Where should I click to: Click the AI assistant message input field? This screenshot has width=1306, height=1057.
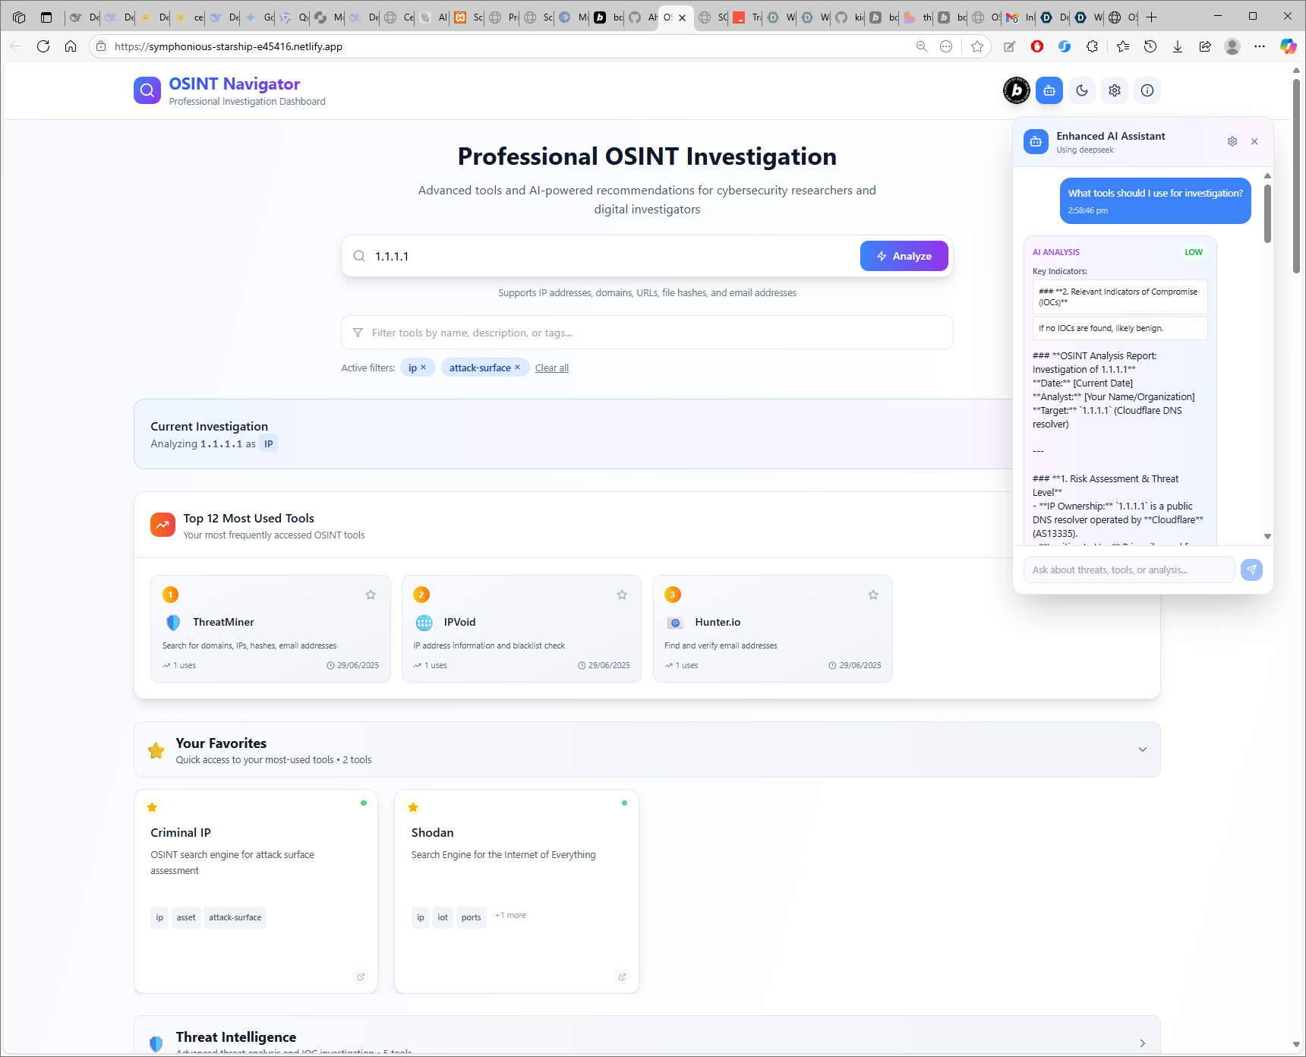click(x=1129, y=570)
